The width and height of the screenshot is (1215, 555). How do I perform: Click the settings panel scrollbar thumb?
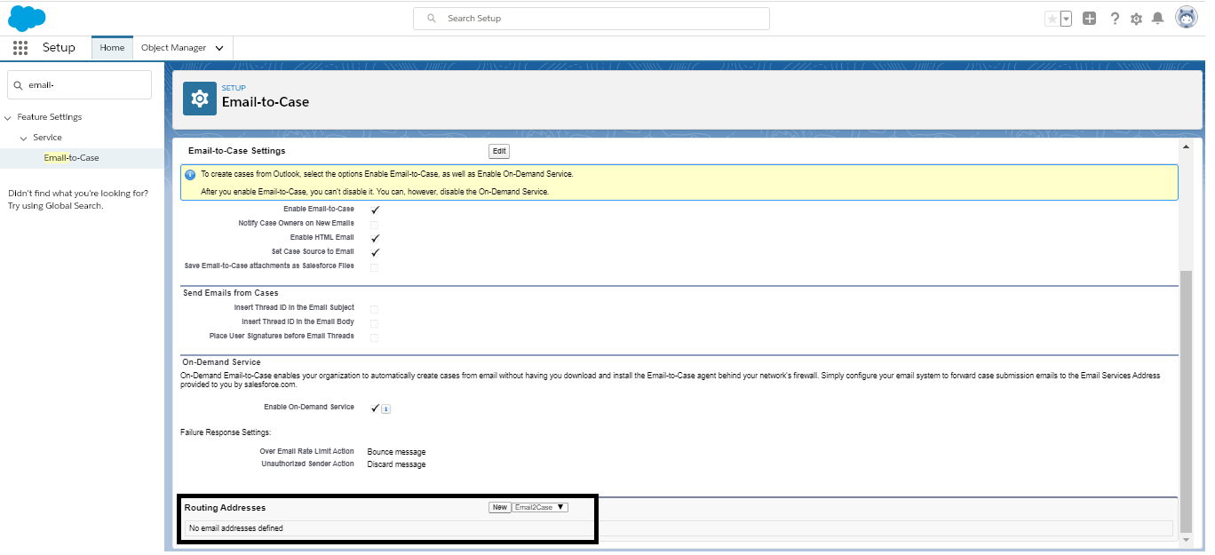[1186, 400]
